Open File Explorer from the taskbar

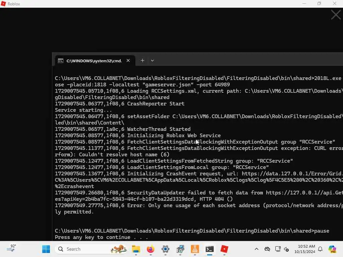click(136, 249)
